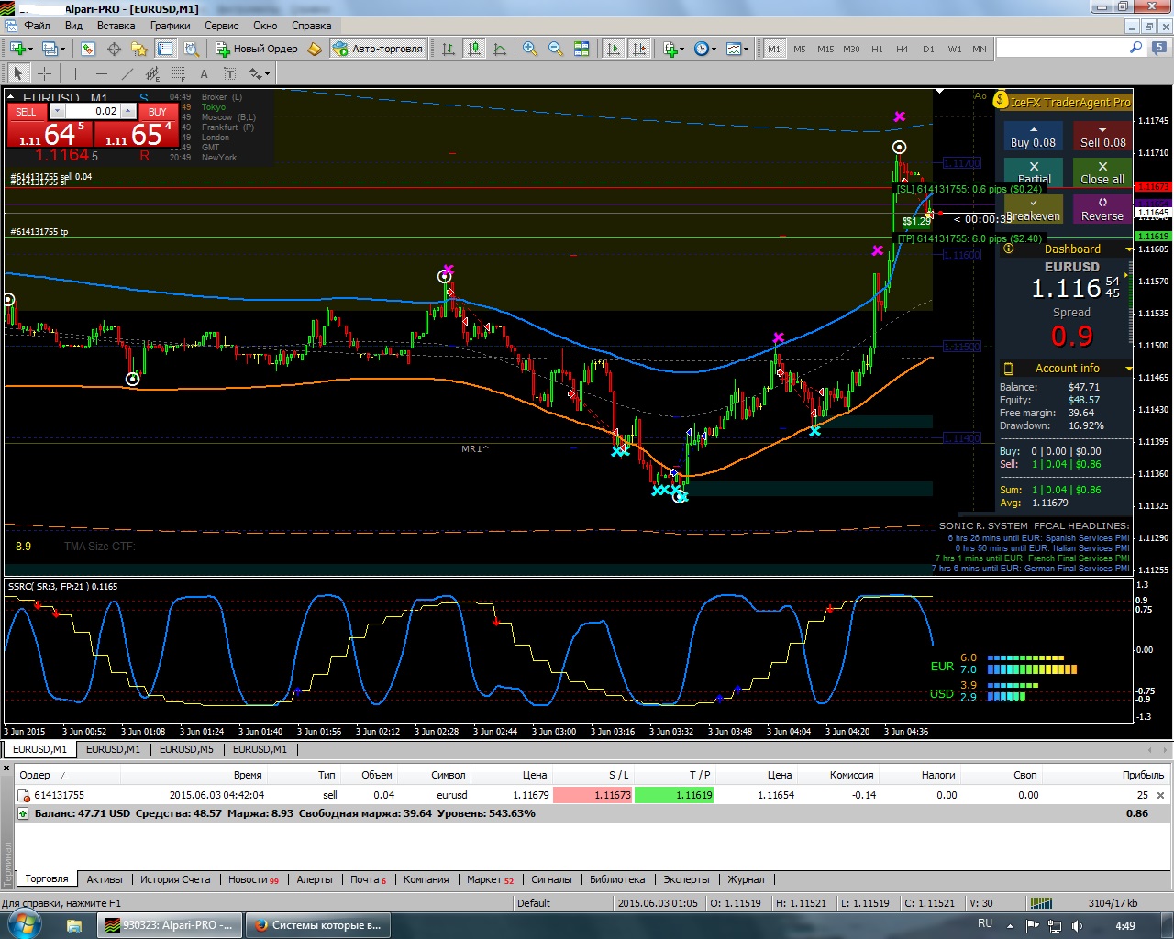The image size is (1174, 939).
Task: Zoom in on the chart
Action: (x=530, y=49)
